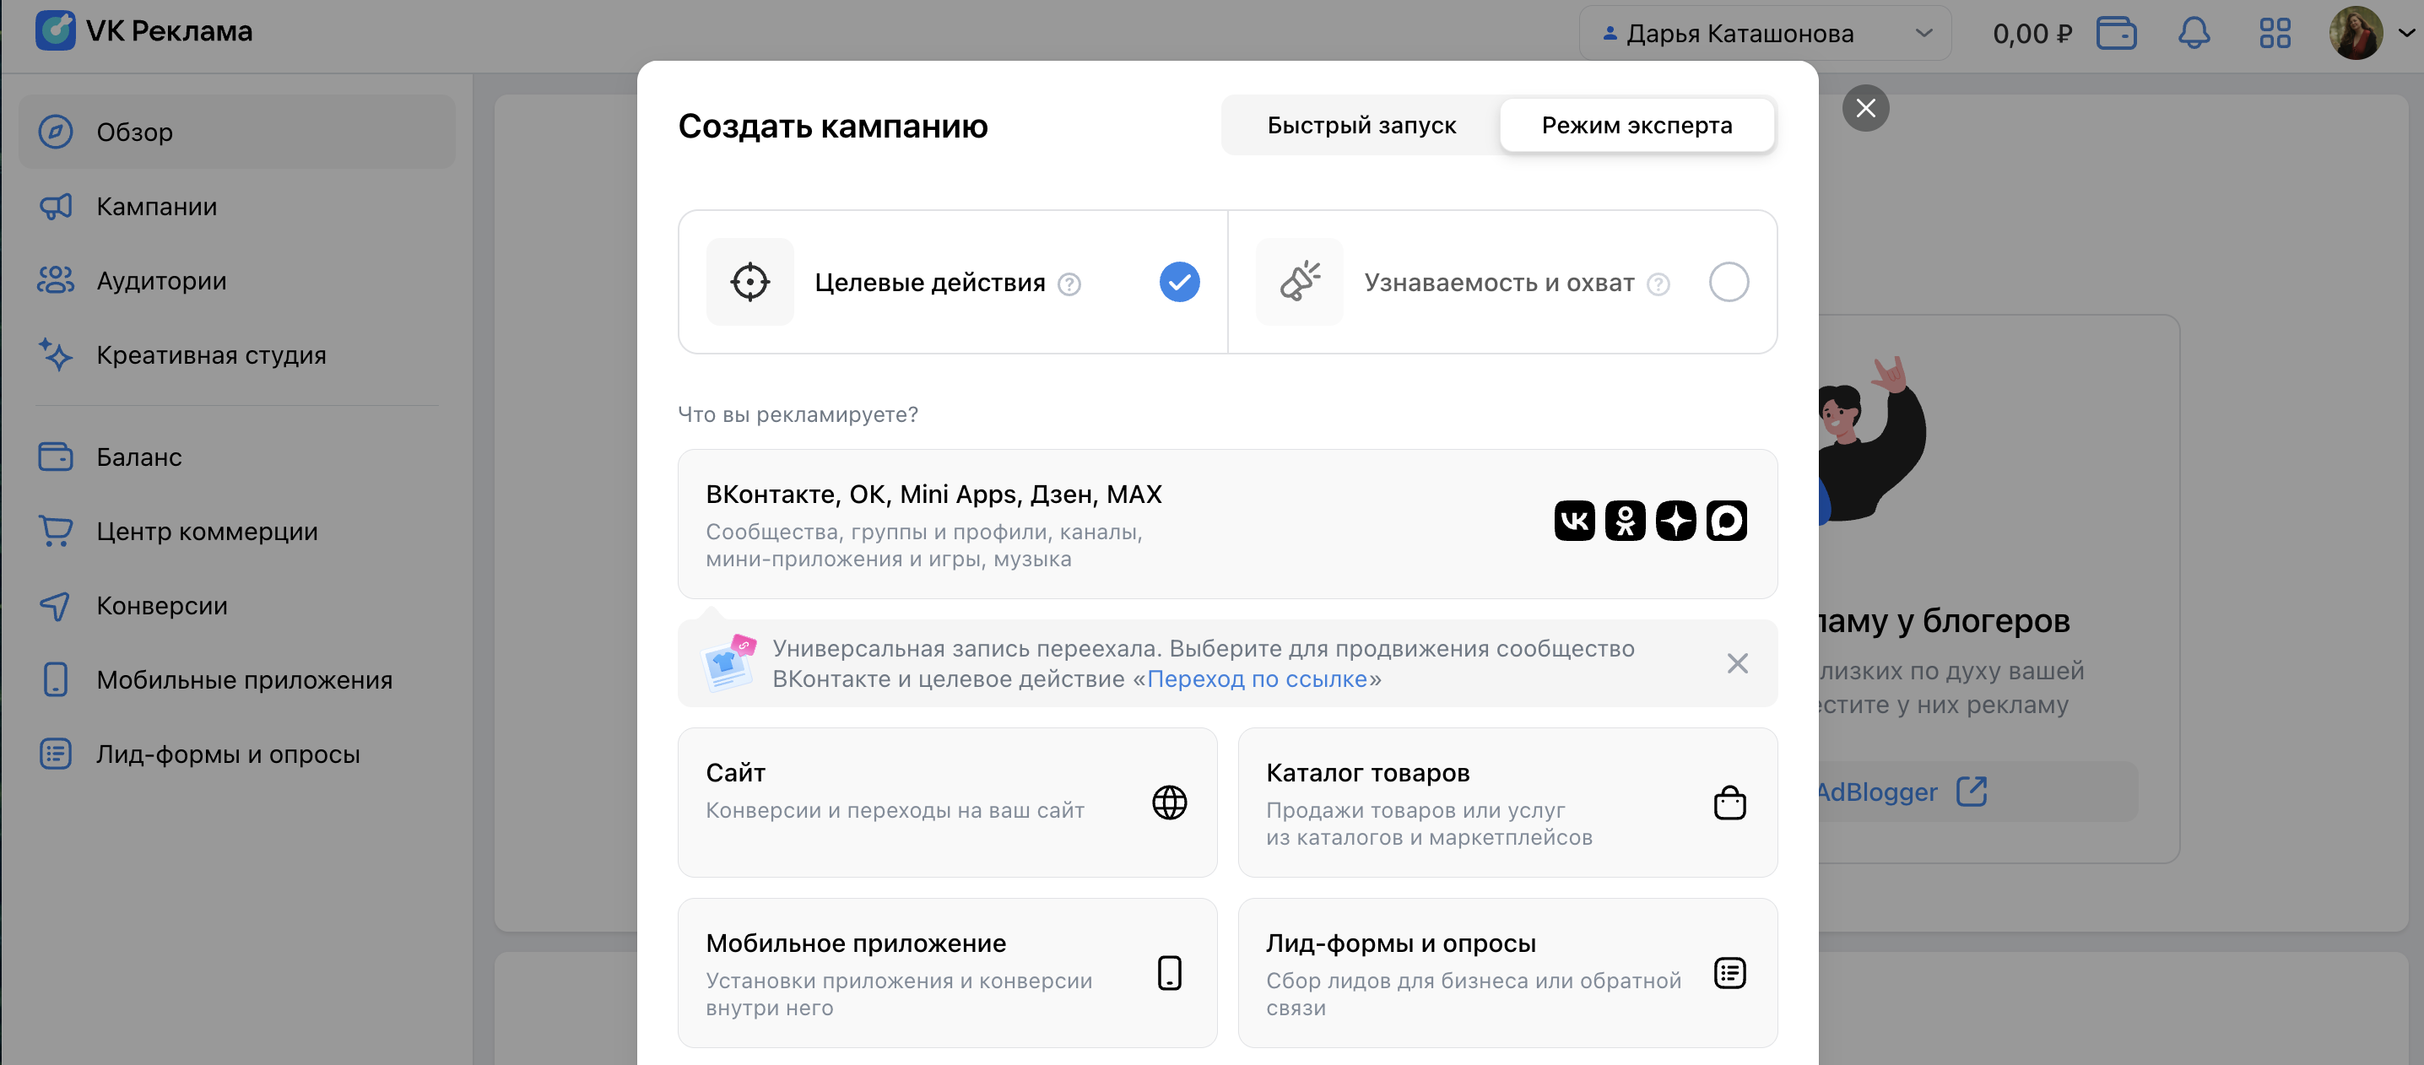Click the Что вы рекламируете? label
This screenshot has height=1065, width=2424.
click(798, 414)
